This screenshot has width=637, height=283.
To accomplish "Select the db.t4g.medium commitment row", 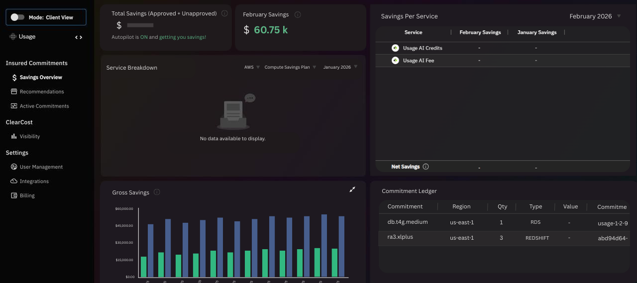I will click(x=504, y=222).
